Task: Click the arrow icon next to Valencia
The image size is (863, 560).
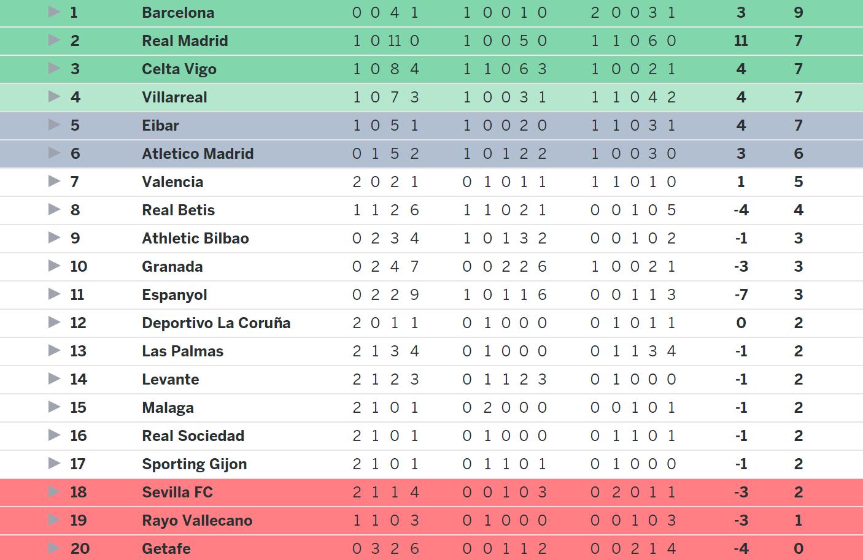Action: tap(55, 182)
